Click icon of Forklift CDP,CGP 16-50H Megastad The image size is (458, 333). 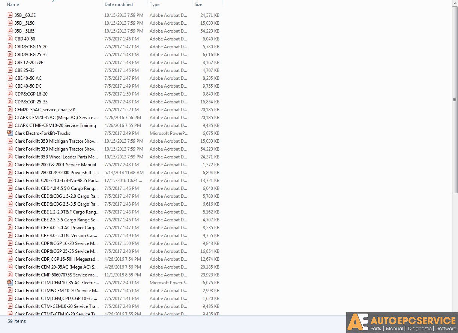pos(10,259)
